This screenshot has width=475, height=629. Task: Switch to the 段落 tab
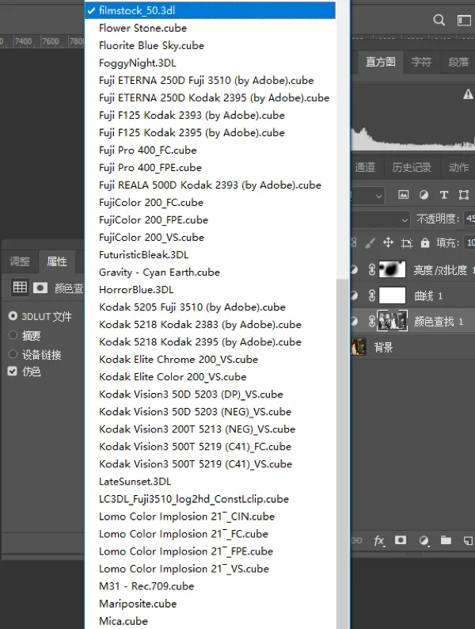458,62
